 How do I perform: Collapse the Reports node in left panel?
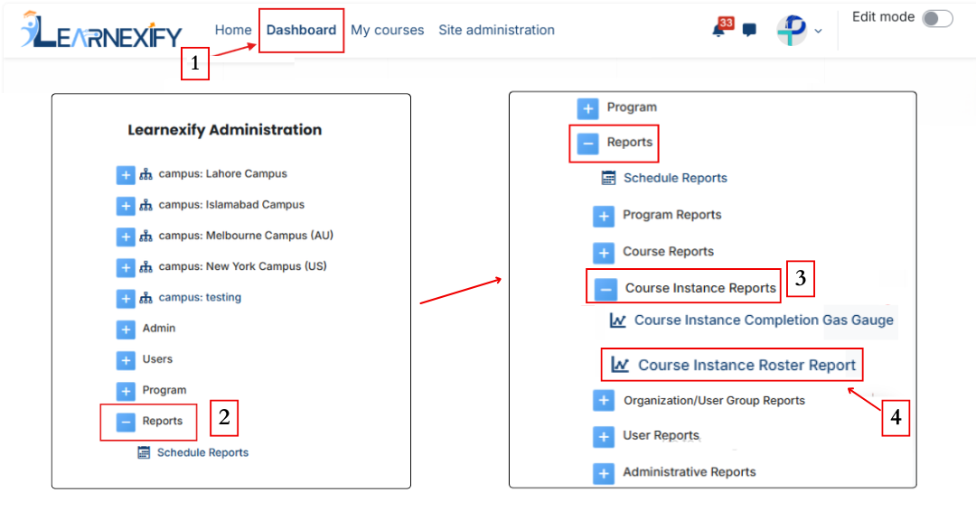tap(126, 423)
